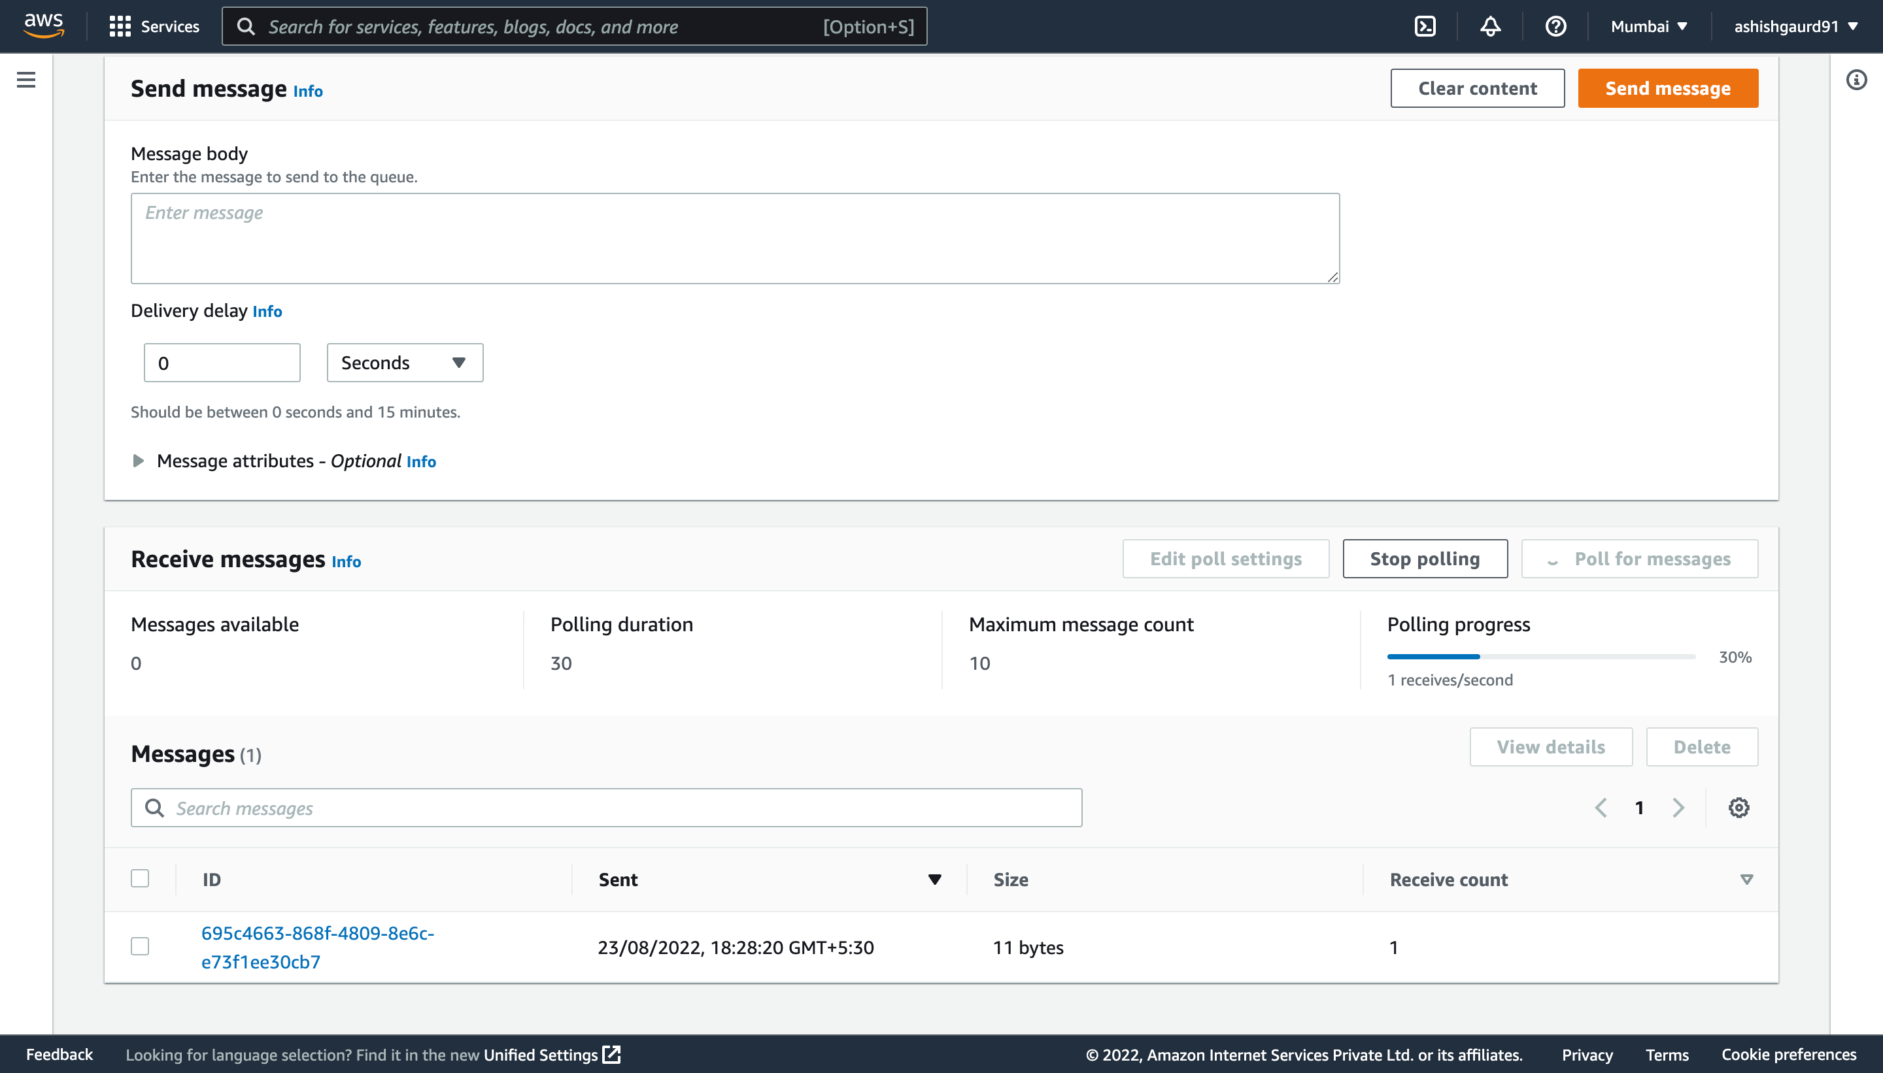Click Clear content button

click(x=1478, y=88)
